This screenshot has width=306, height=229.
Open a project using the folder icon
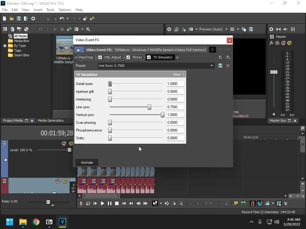click(x=12, y=18)
